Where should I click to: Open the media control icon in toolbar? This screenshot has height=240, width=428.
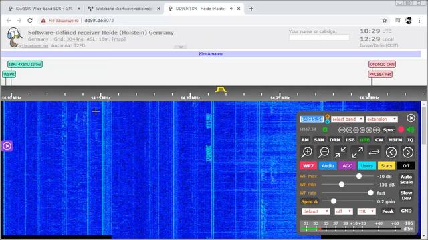pyautogui.click(x=398, y=21)
